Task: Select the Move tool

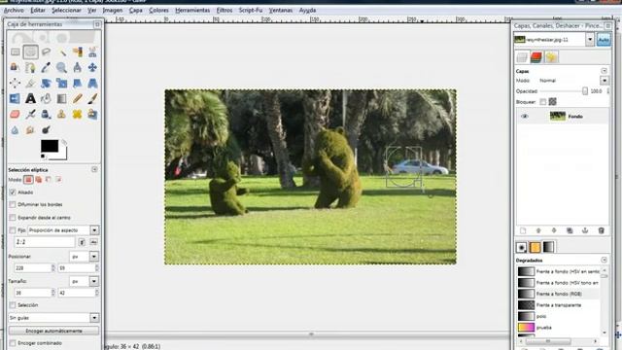Action: pyautogui.click(x=92, y=67)
